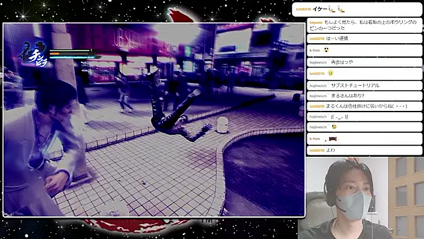Click the ghost emoji in k-hon's message
The image size is (424, 239).
tap(326, 50)
